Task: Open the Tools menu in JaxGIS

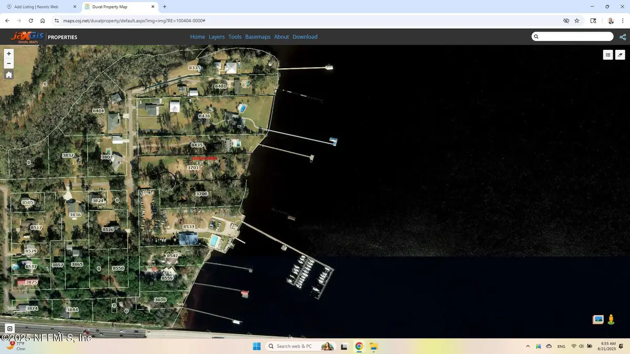Action: coord(235,37)
